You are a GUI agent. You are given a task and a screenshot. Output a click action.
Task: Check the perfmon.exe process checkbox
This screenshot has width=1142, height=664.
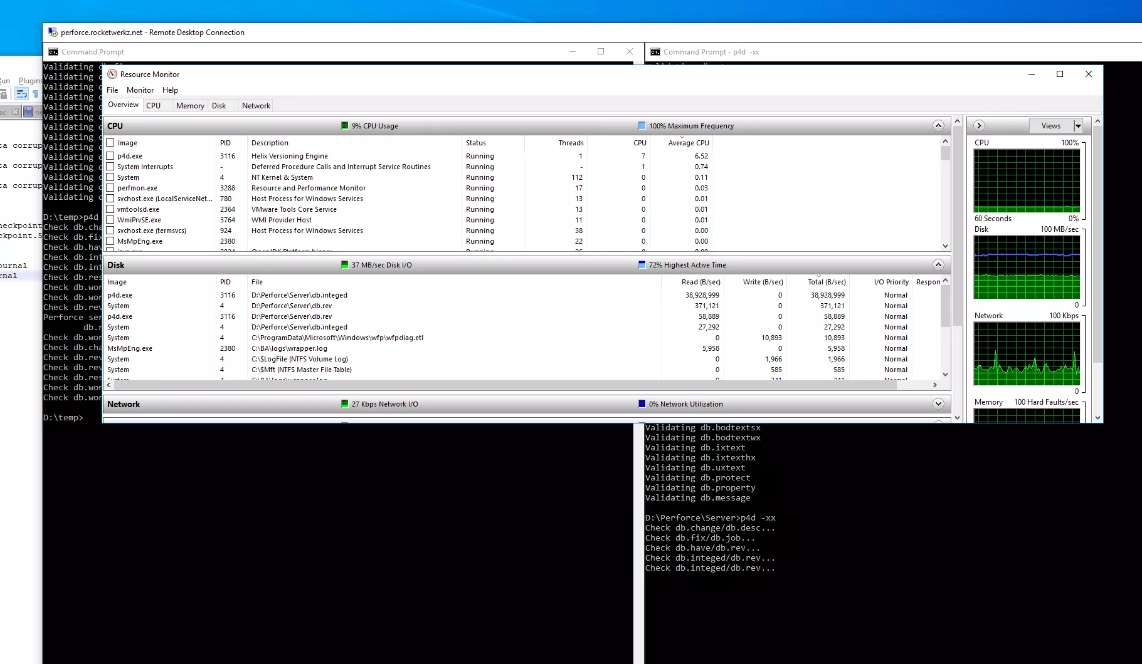pos(110,188)
